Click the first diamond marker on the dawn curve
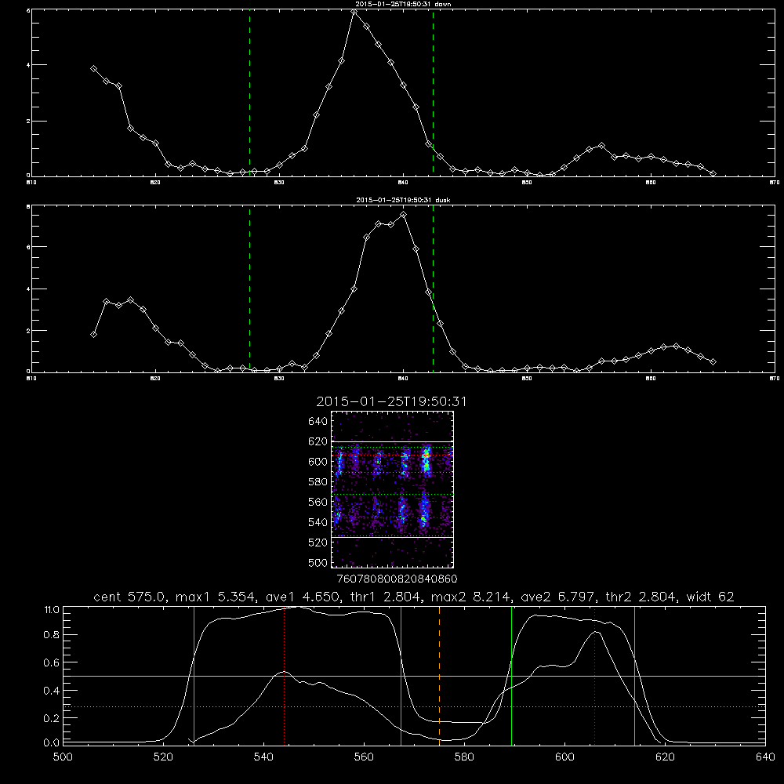 (x=93, y=68)
